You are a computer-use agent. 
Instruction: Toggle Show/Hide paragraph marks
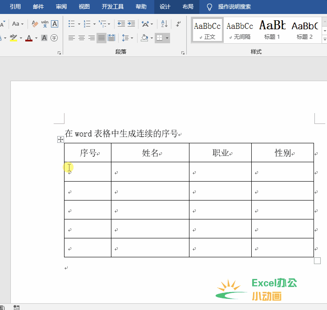click(178, 24)
